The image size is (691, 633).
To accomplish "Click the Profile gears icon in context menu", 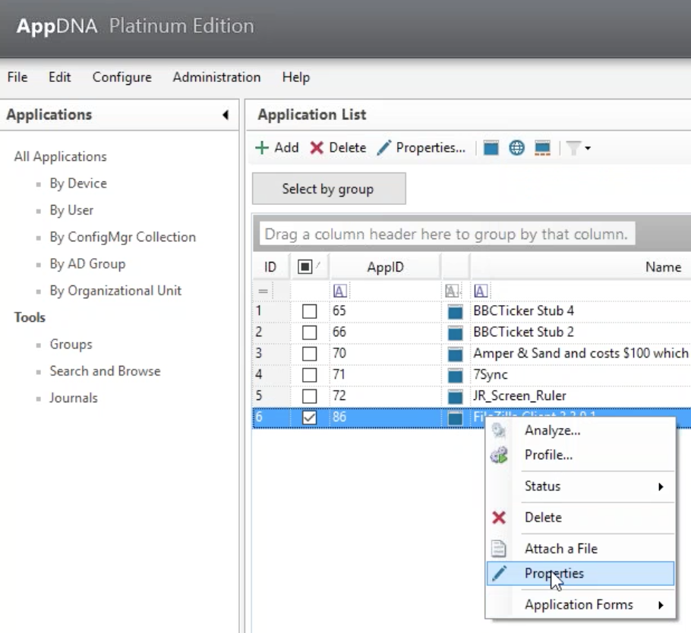I will (498, 455).
